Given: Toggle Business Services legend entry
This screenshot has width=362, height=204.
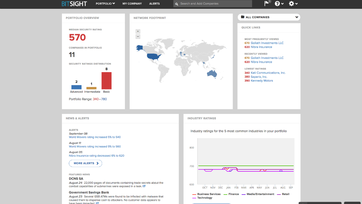Looking at the screenshot, I should (x=206, y=194).
